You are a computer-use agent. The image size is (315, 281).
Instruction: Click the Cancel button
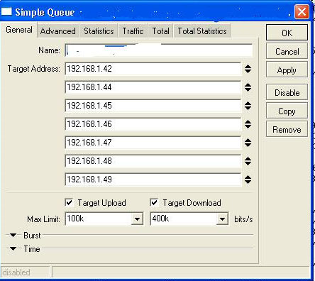pyautogui.click(x=287, y=51)
